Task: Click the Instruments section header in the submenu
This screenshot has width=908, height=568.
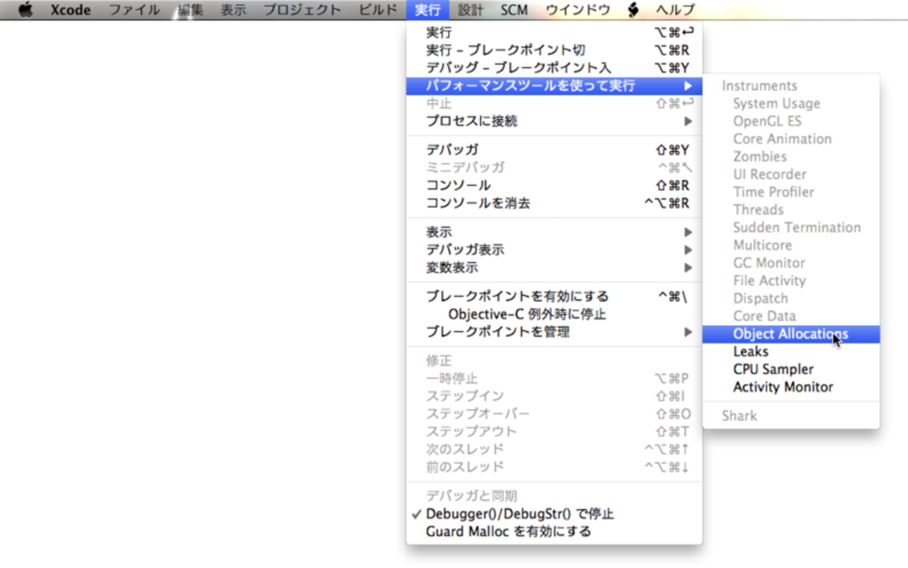Action: click(x=791, y=86)
